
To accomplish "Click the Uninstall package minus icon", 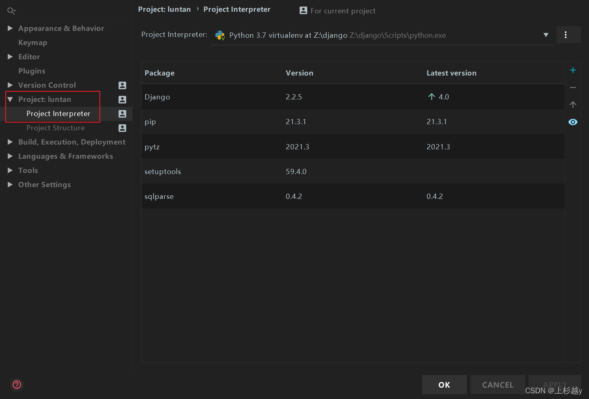I will (x=573, y=87).
